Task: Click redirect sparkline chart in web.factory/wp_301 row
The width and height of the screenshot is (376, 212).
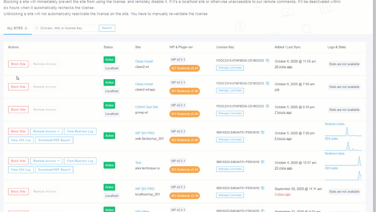Action: coord(343,131)
